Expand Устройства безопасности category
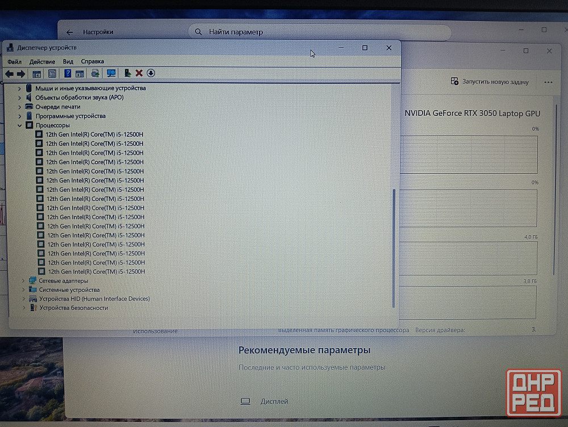Image resolution: width=568 pixels, height=427 pixels. coord(23,308)
